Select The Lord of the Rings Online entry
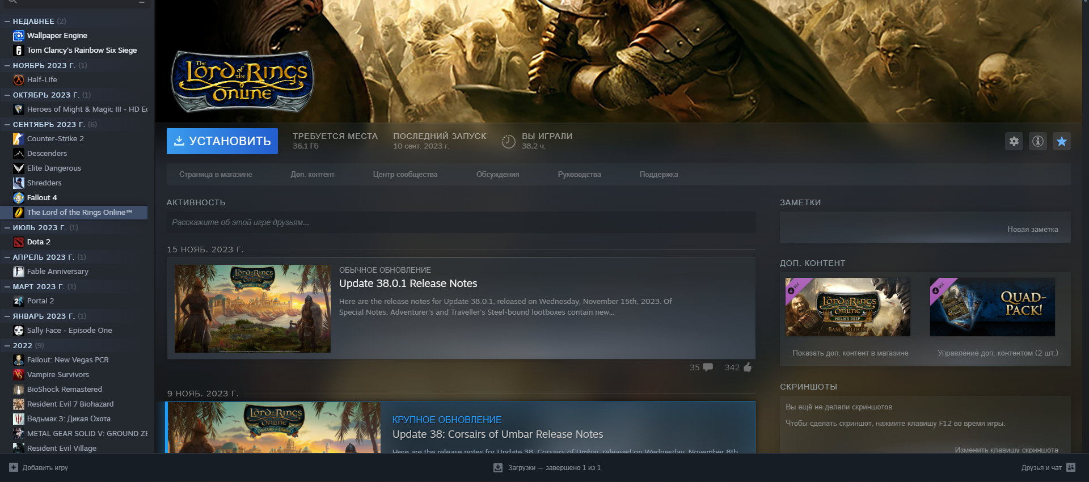This screenshot has height=482, width=1089. pyautogui.click(x=74, y=213)
